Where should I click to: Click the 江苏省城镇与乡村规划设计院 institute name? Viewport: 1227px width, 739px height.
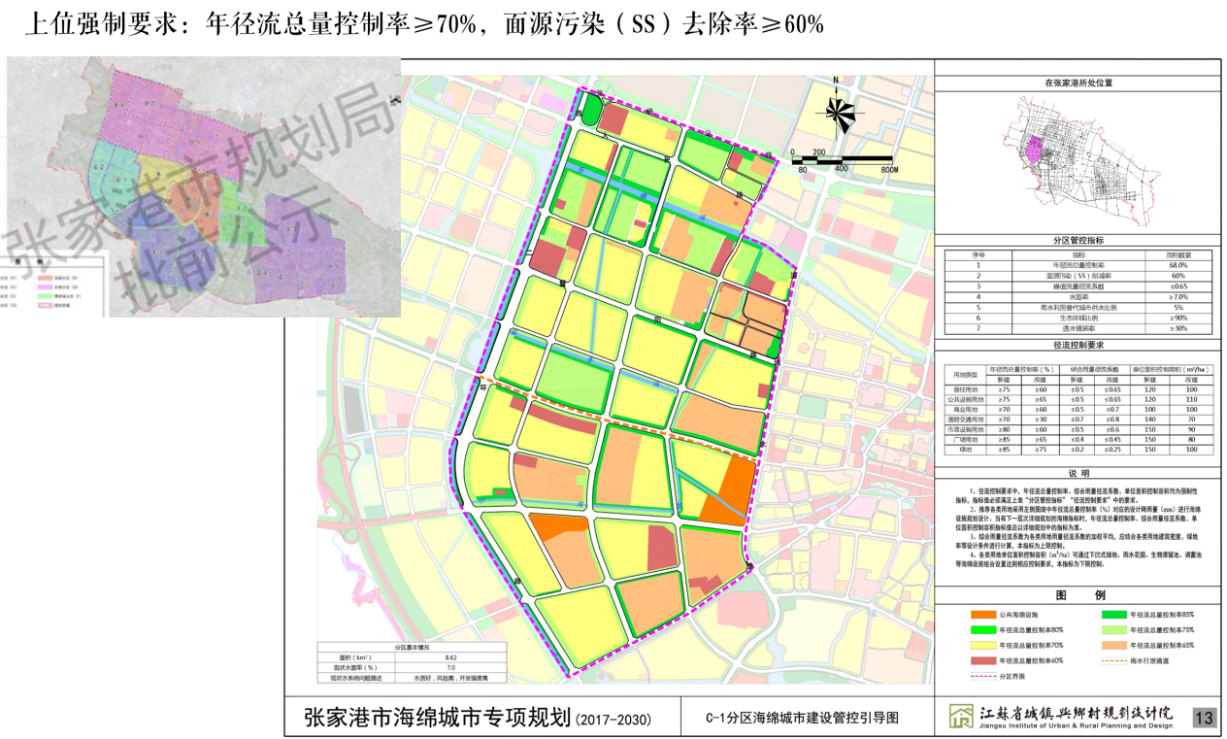click(1075, 712)
